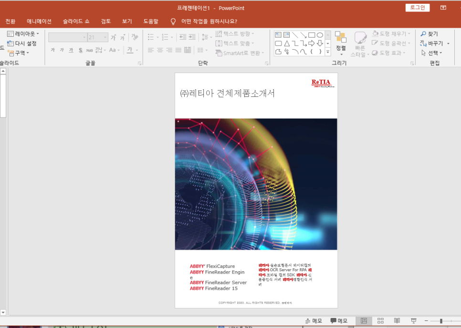461x328 pixels.
Task: Switch to Normal view in status bar
Action: [x=364, y=321]
